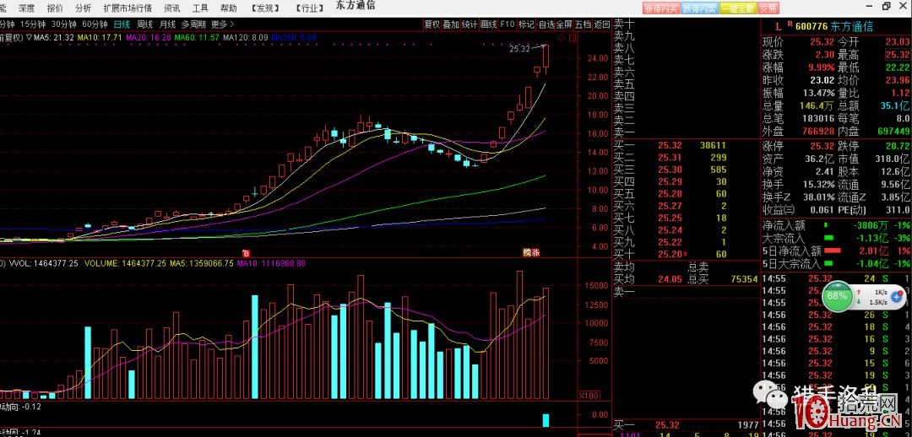Click the stock code 600776
Viewport: 912px width, 437px height.
pyautogui.click(x=811, y=27)
